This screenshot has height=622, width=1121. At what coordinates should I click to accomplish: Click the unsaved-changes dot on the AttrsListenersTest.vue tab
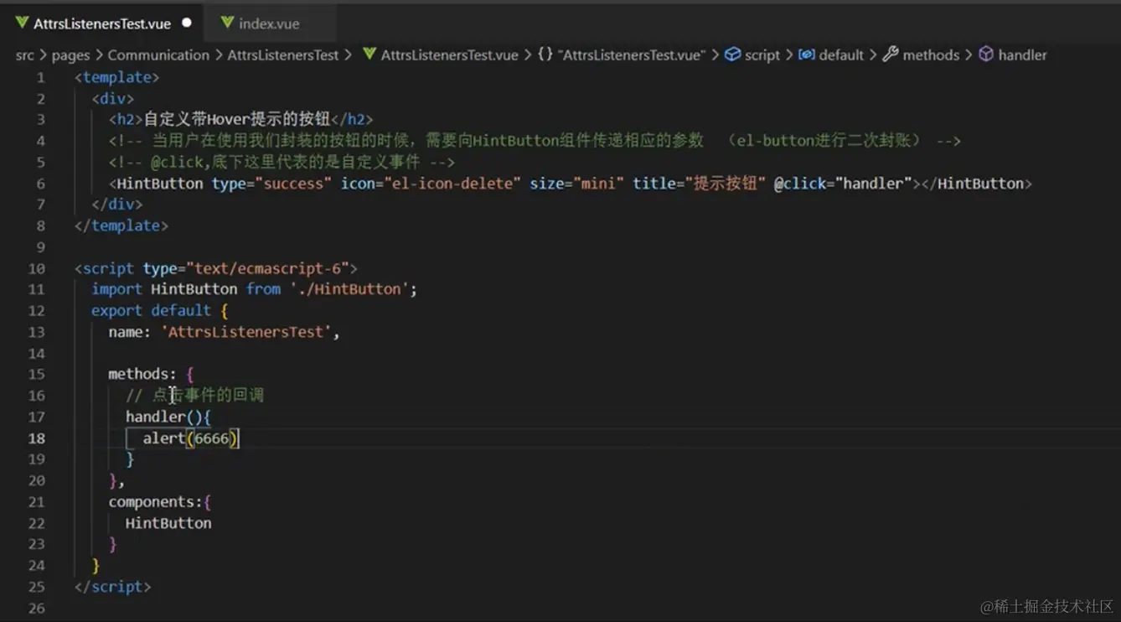tap(186, 23)
